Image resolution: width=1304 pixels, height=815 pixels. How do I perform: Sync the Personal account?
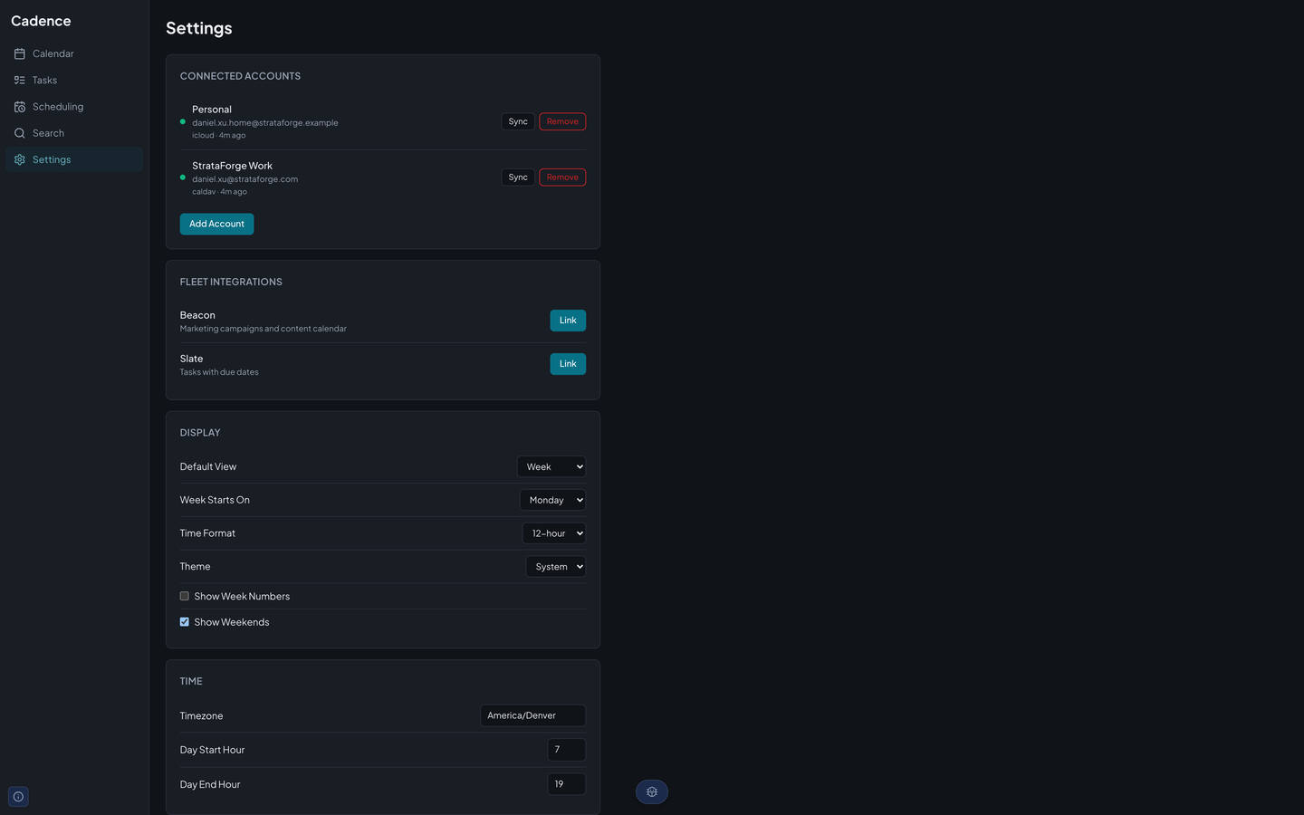518,121
